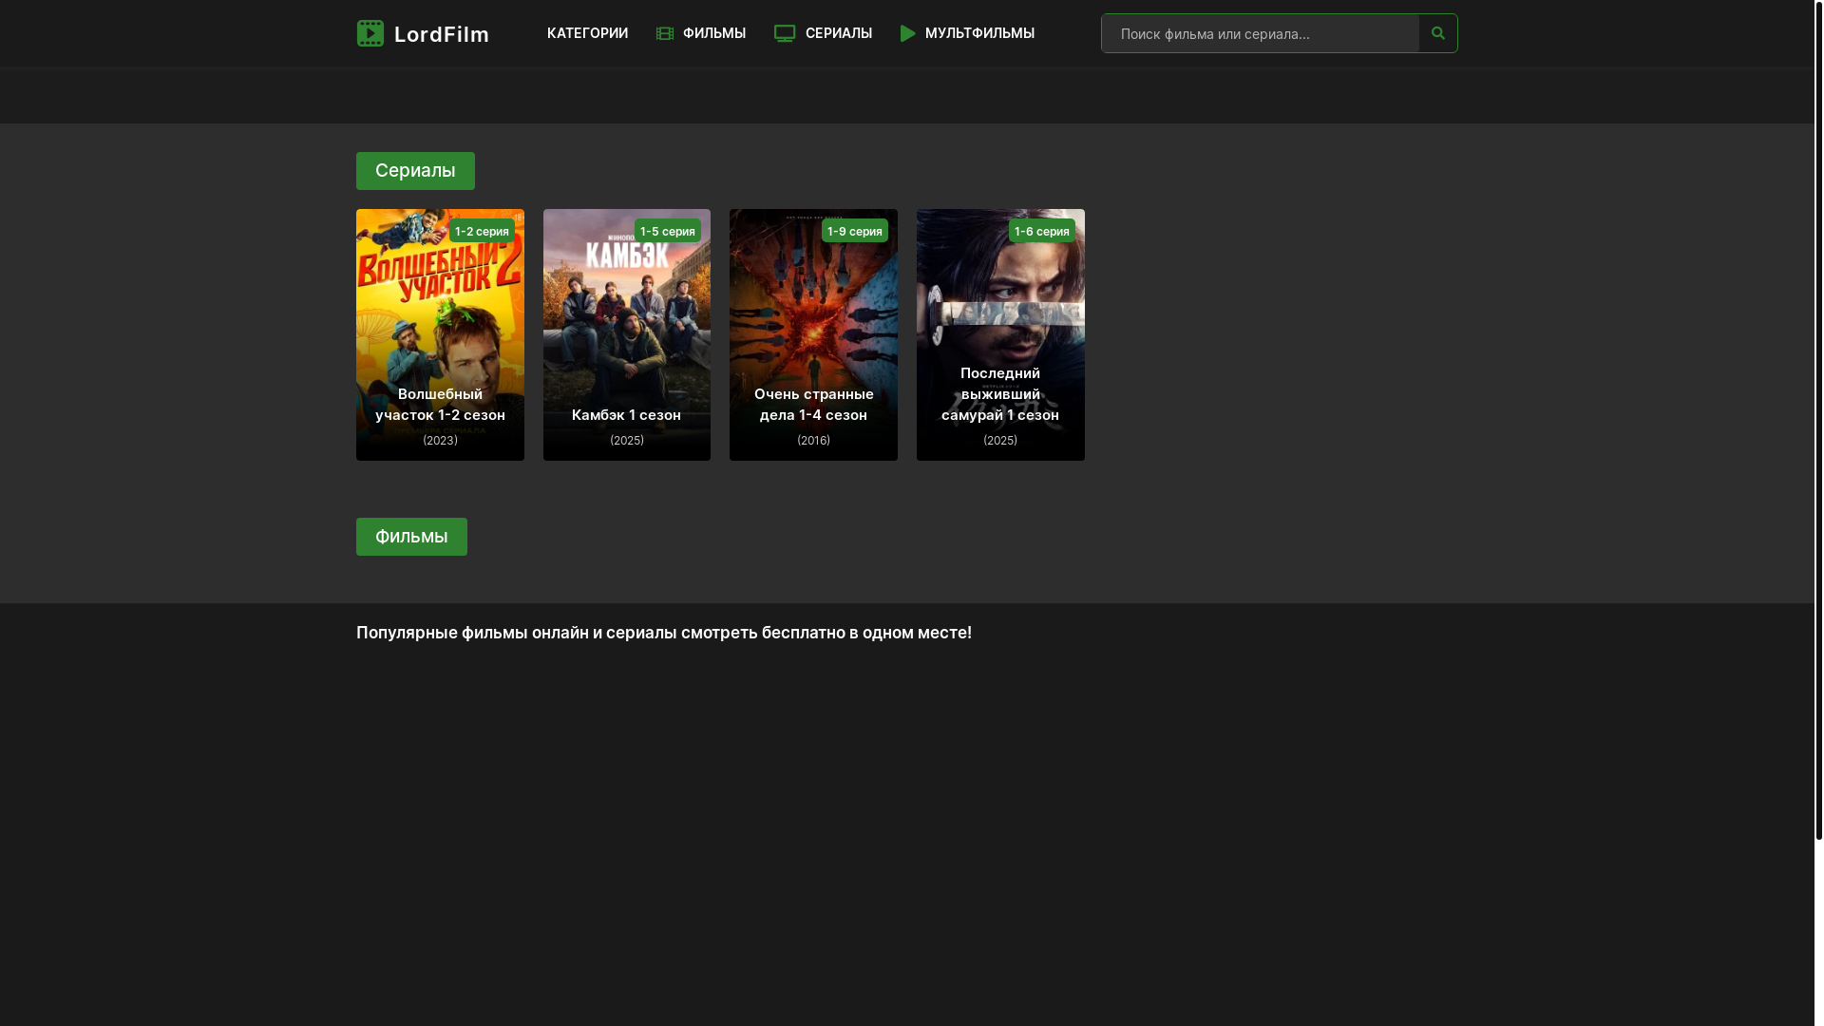Open the green Фильмы section heading
The width and height of the screenshot is (1824, 1026).
point(411,537)
